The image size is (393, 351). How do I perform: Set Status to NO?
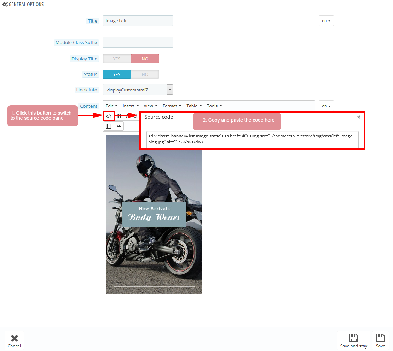(x=145, y=74)
